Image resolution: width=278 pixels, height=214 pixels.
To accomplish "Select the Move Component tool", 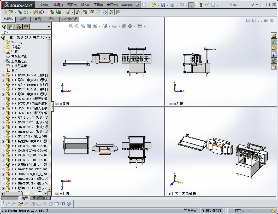I will coord(42,12).
